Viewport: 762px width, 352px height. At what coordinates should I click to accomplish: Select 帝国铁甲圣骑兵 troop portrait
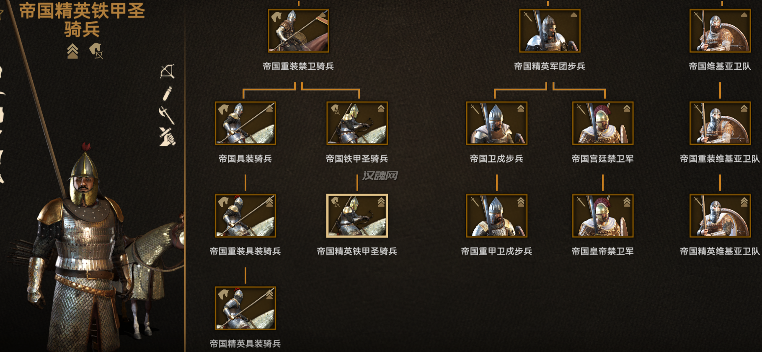357,123
